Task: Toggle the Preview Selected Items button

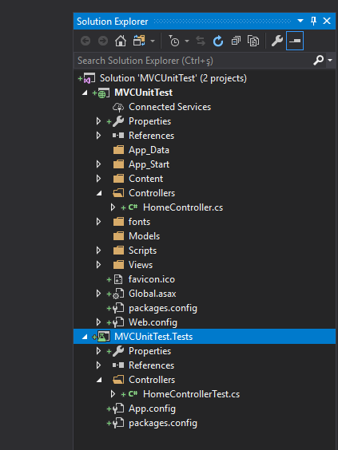Action: point(295,41)
